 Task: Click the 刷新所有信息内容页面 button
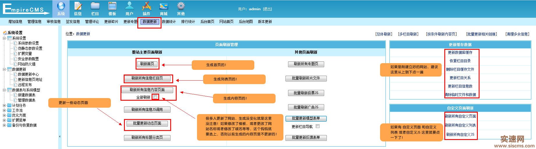147,90
